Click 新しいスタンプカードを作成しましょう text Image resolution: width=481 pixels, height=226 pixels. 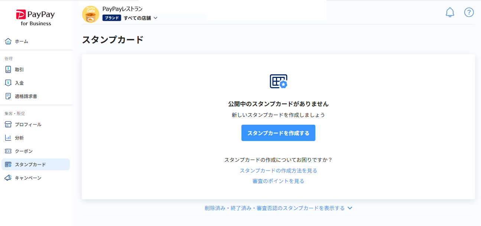[278, 115]
